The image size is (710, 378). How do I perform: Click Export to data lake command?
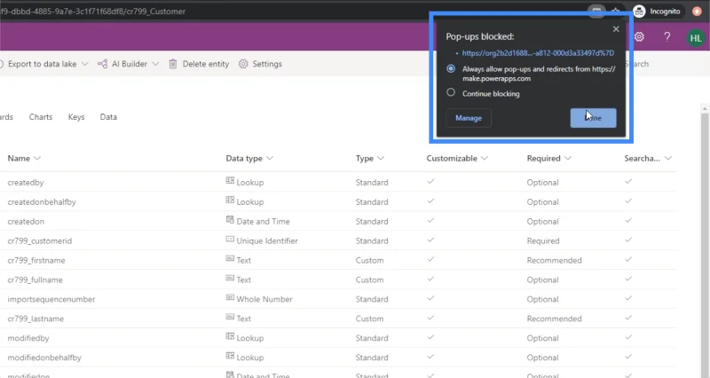tap(42, 64)
